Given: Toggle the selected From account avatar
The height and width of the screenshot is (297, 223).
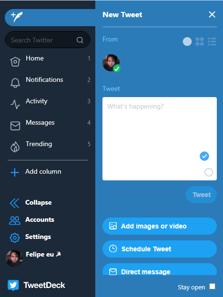Looking at the screenshot, I should point(111,63).
